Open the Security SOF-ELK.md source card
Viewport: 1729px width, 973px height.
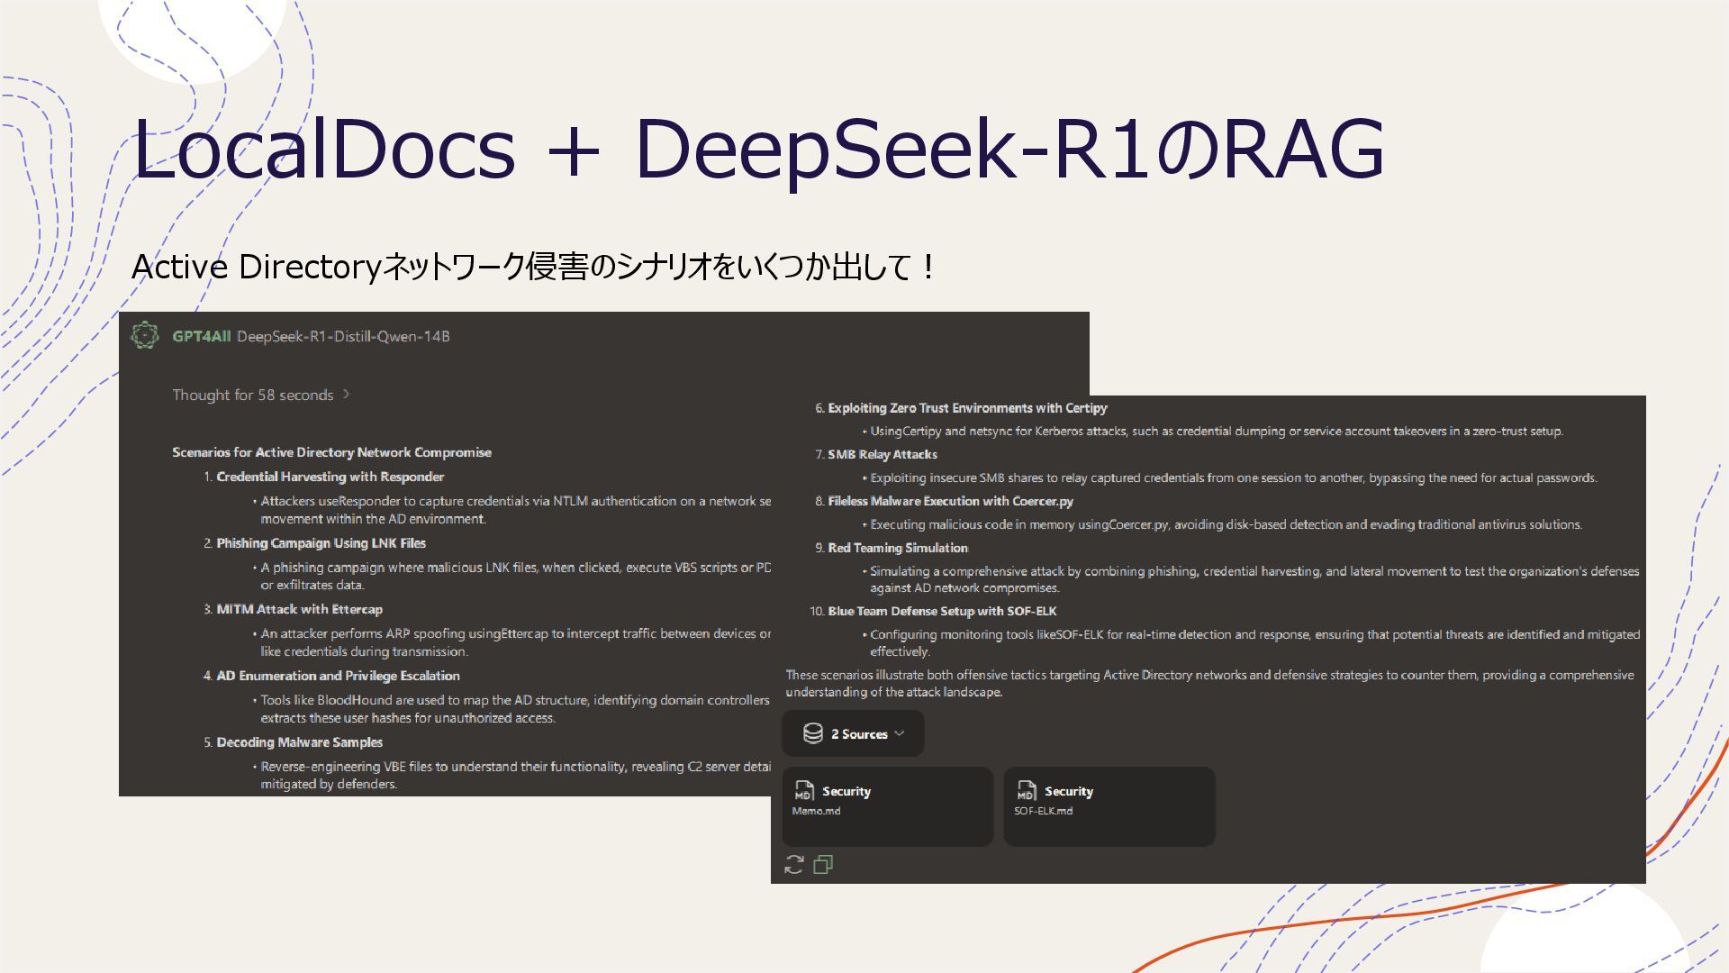[x=1109, y=806]
